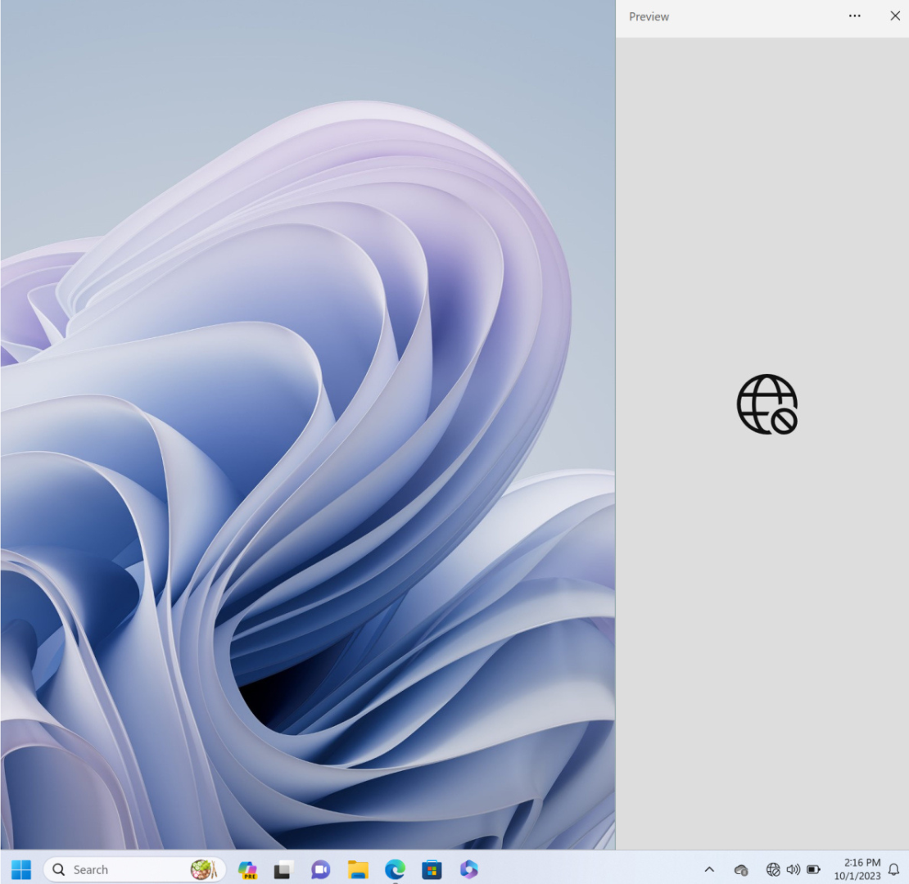
Task: Click the speaker volume icon
Action: (793, 869)
